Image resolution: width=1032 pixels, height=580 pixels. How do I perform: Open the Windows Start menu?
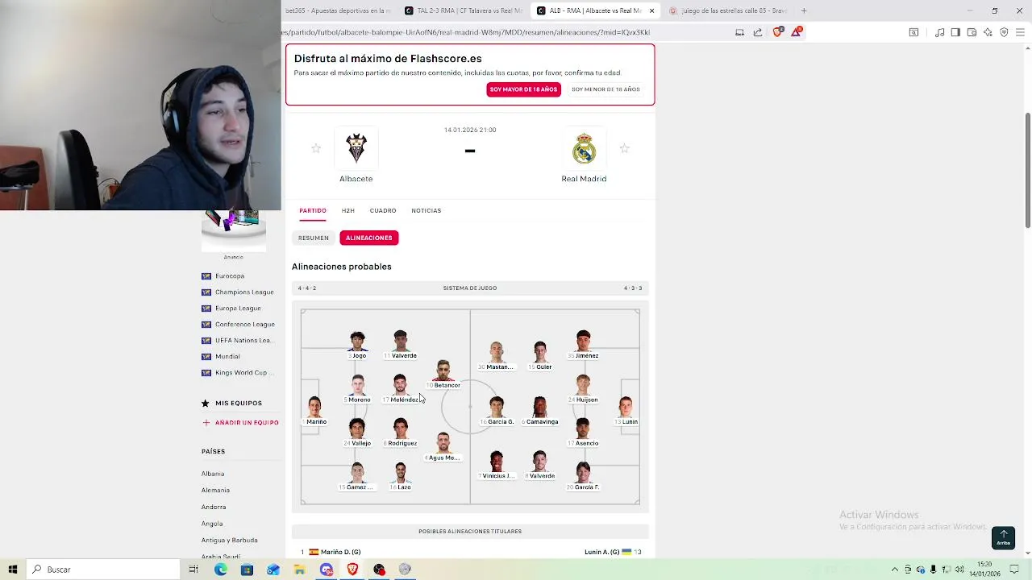pos(13,570)
